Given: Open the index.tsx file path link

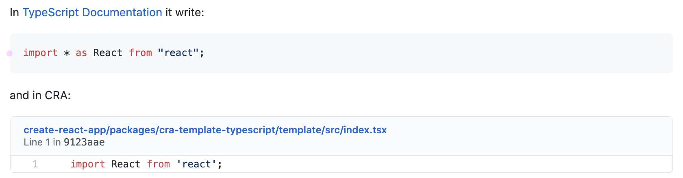Looking at the screenshot, I should 205,130.
